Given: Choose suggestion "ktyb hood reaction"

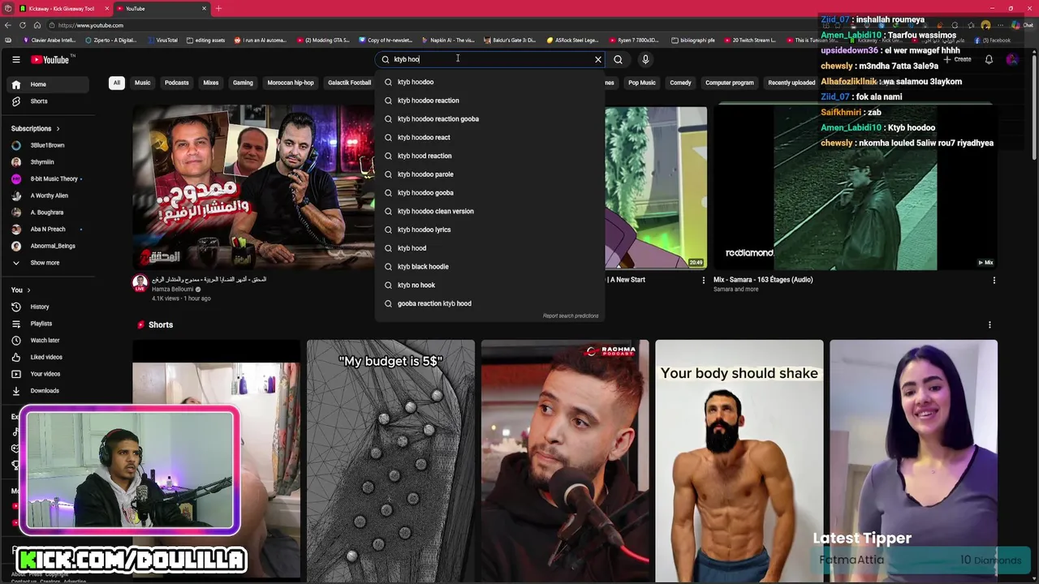Looking at the screenshot, I should coord(490,156).
